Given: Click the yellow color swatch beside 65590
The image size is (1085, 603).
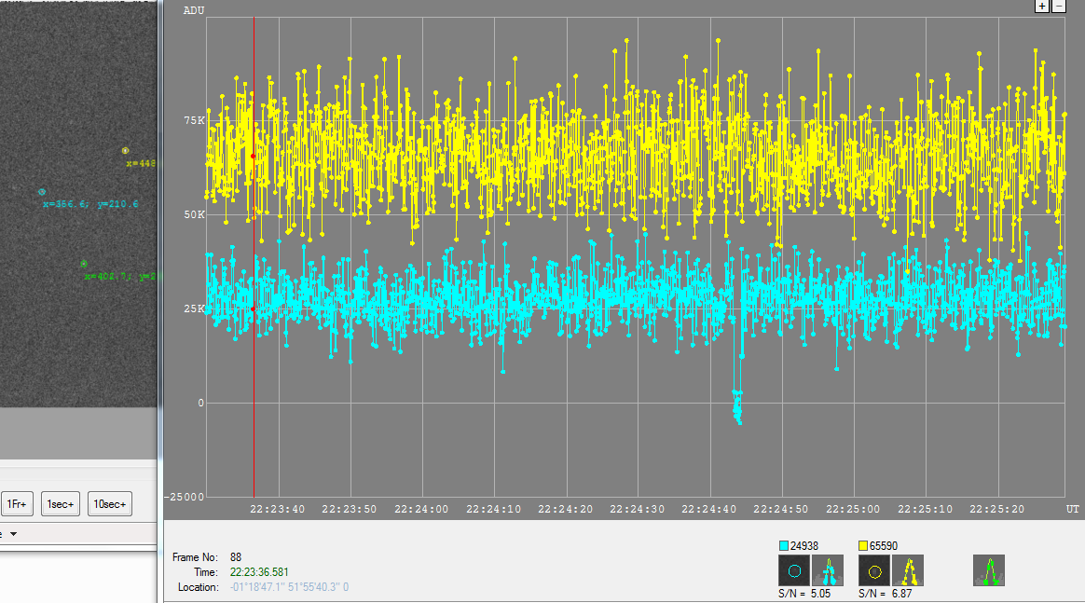Looking at the screenshot, I should point(864,545).
